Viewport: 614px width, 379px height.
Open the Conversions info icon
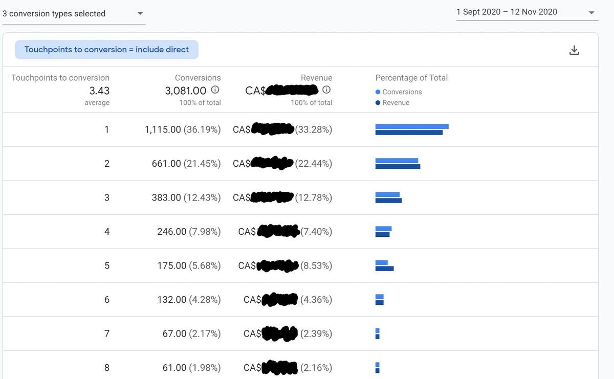[x=215, y=90]
